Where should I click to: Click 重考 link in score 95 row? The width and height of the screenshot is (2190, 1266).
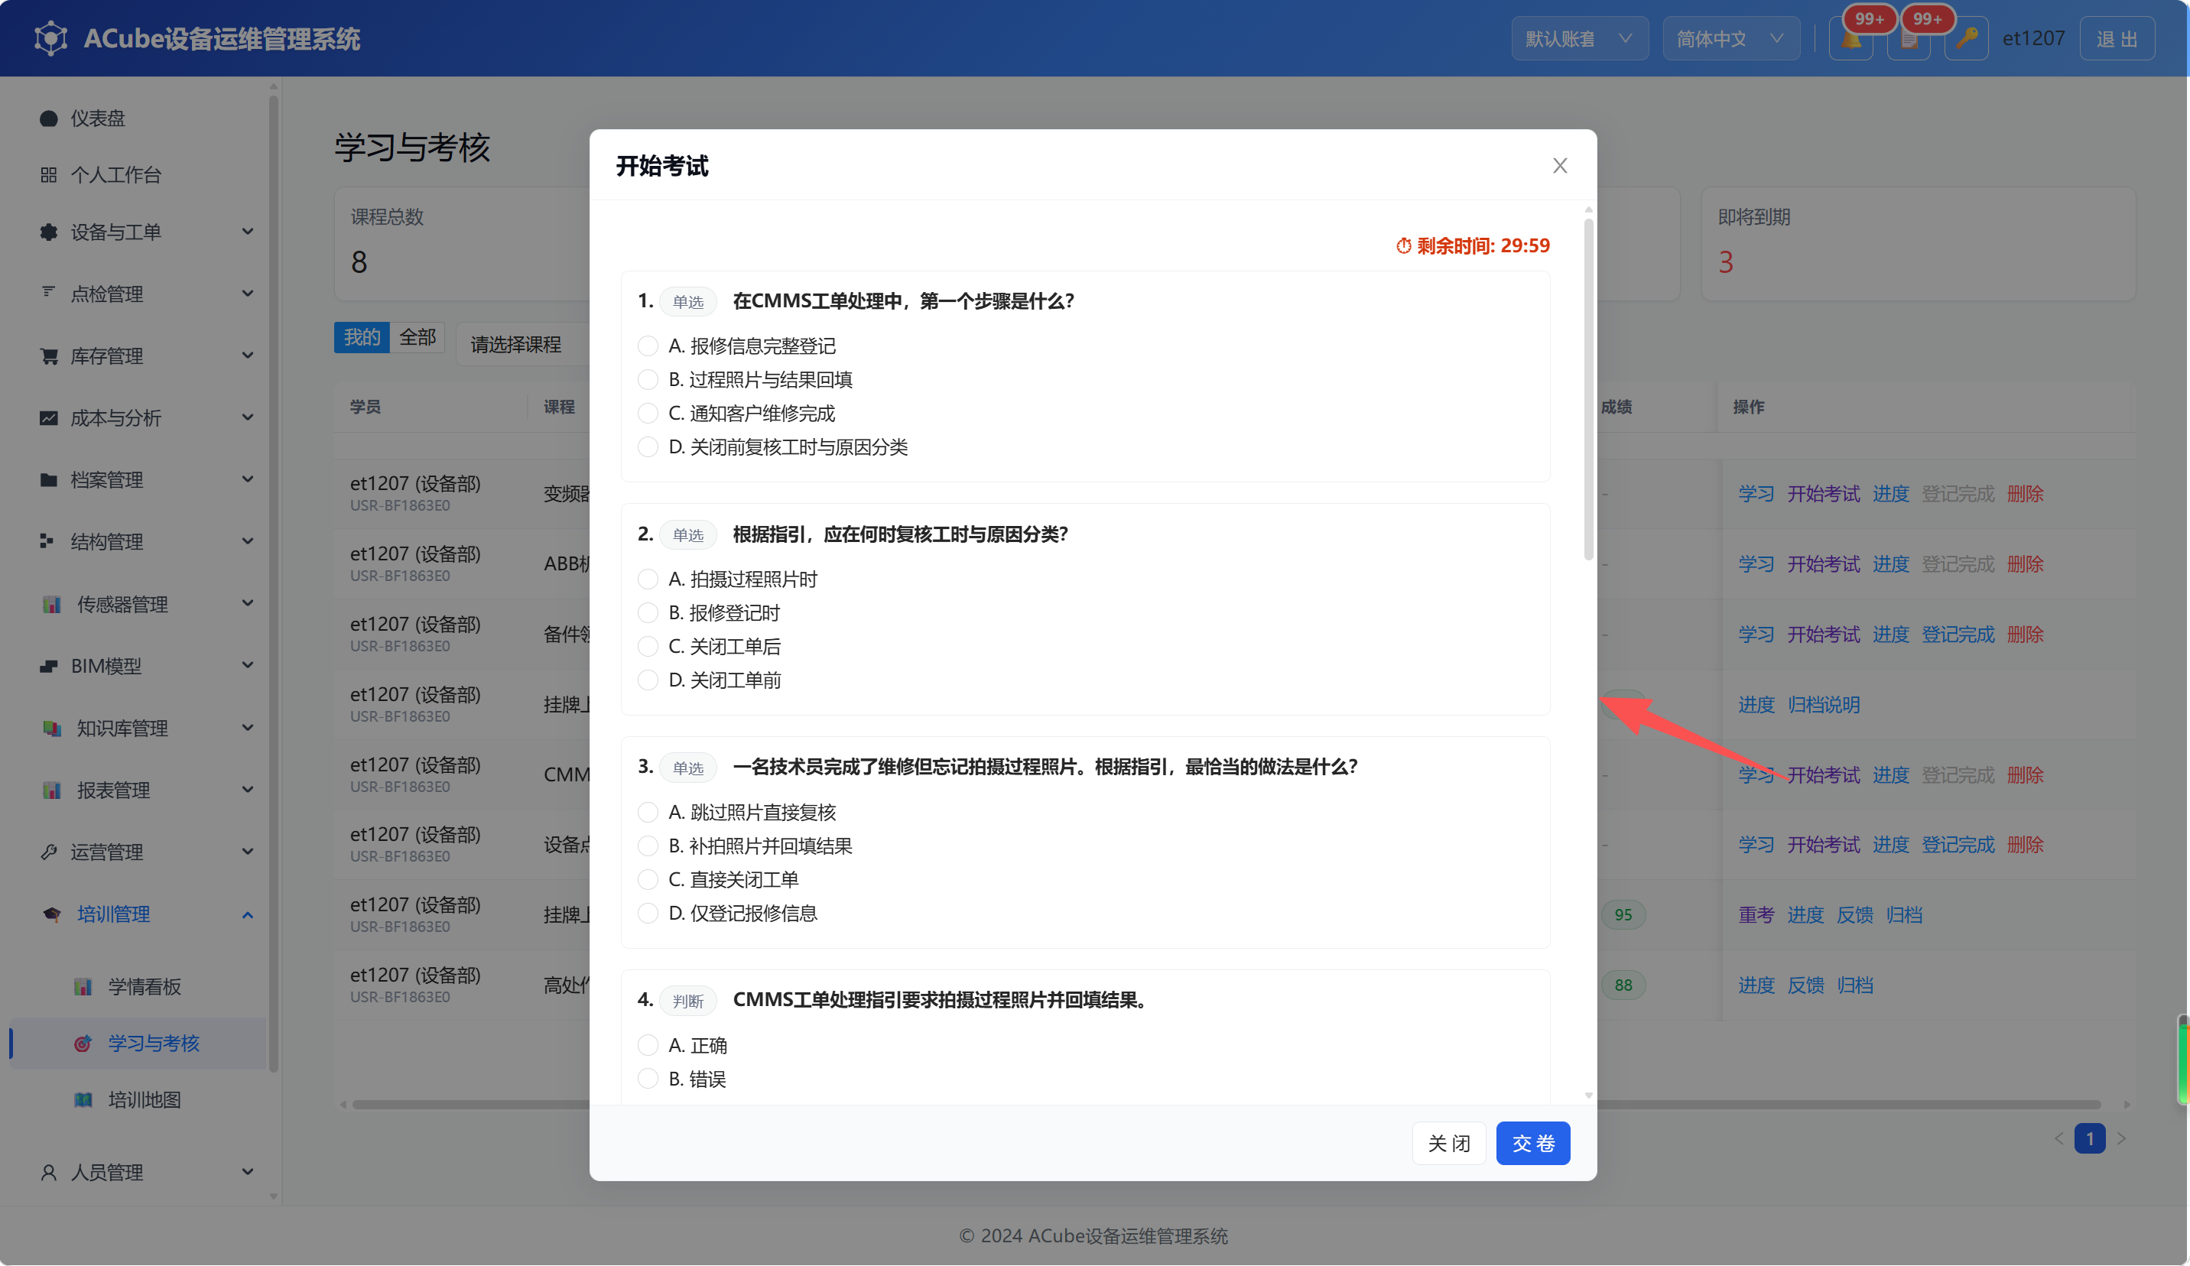click(1756, 915)
